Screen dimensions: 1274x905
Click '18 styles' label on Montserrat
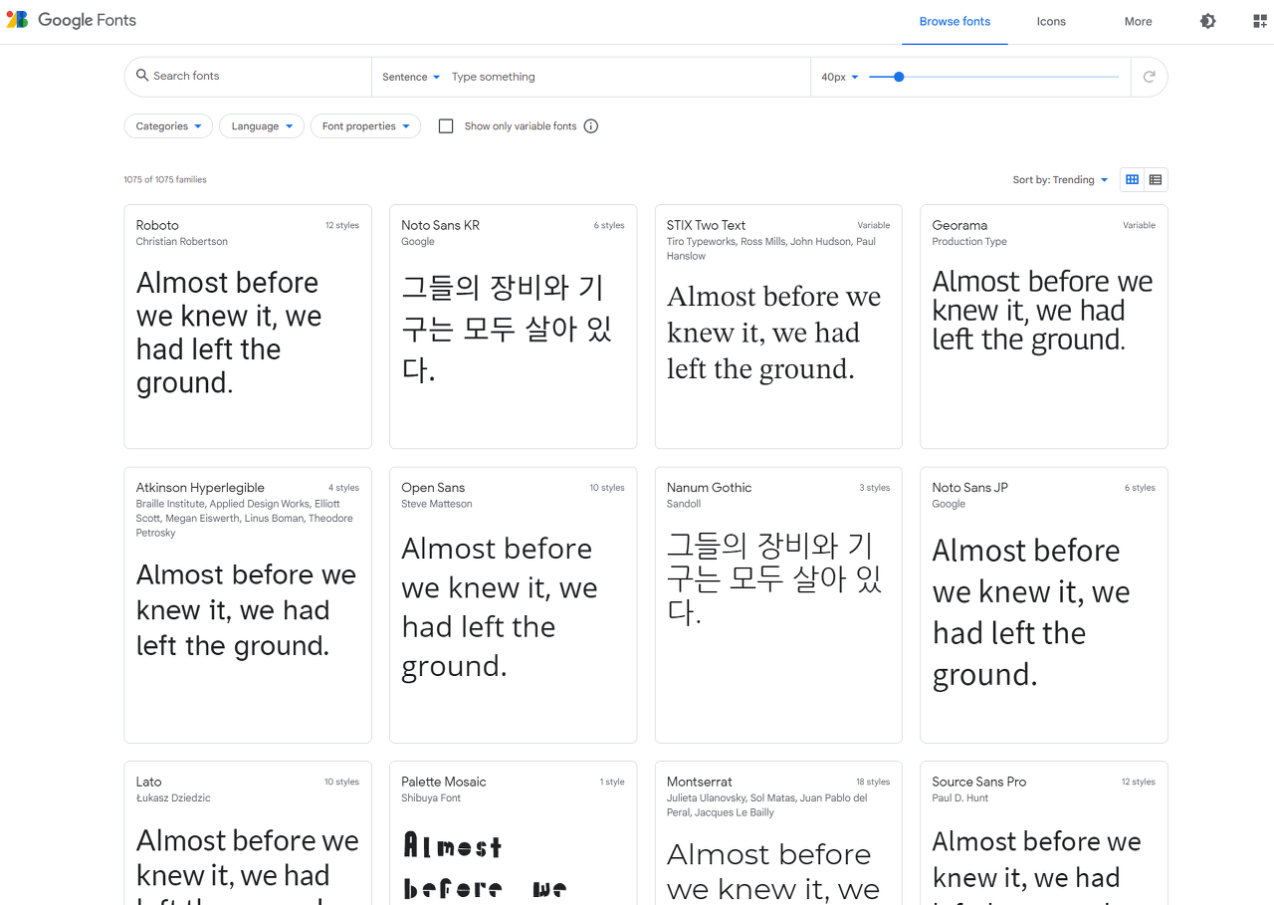point(873,783)
